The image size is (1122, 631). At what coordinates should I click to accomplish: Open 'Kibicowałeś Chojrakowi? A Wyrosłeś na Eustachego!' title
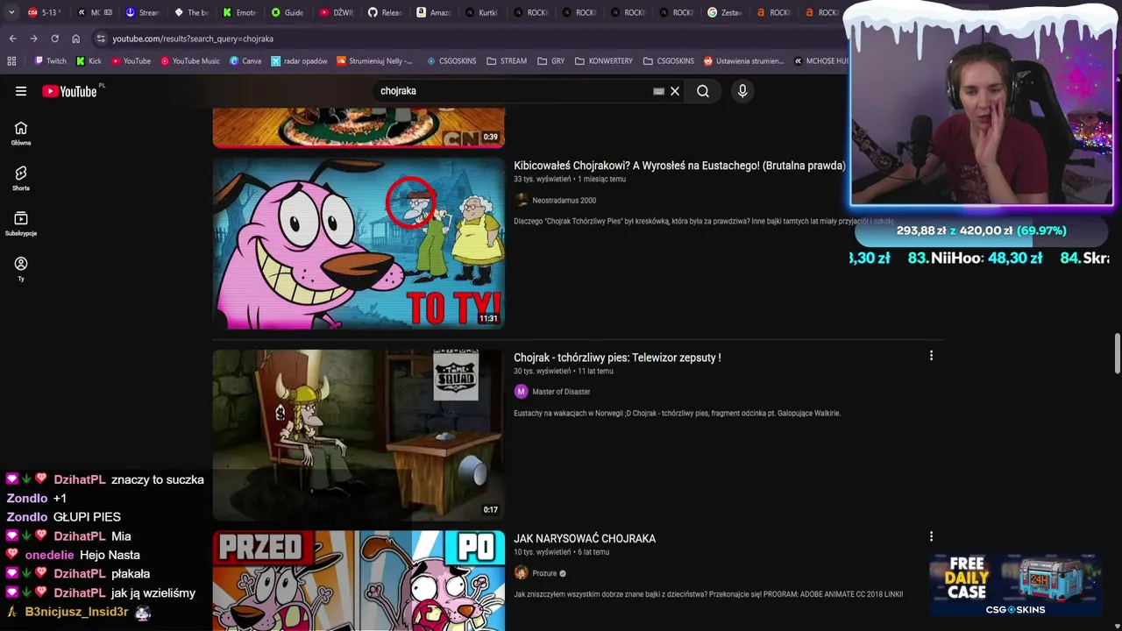click(679, 166)
